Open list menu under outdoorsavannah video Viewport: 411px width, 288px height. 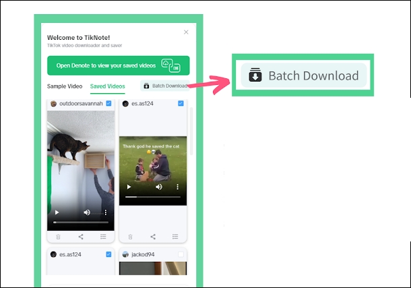click(x=103, y=237)
